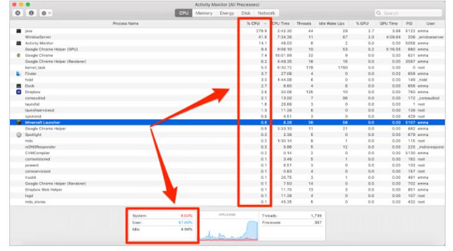Click the Processes total count
Viewport: 453px width, 251px height.
tap(318, 222)
